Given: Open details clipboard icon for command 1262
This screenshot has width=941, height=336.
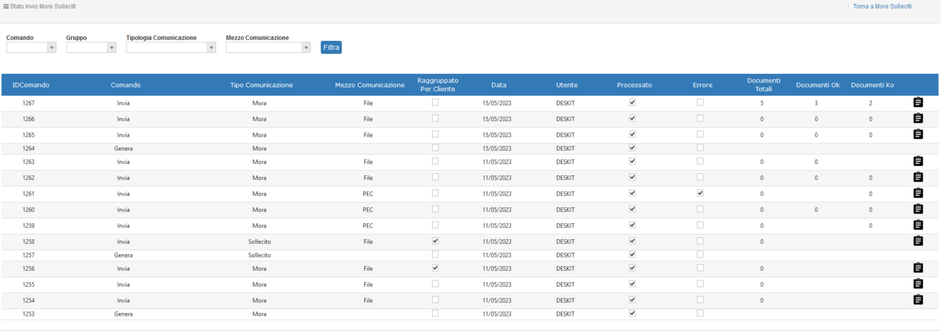Looking at the screenshot, I should pyautogui.click(x=918, y=177).
